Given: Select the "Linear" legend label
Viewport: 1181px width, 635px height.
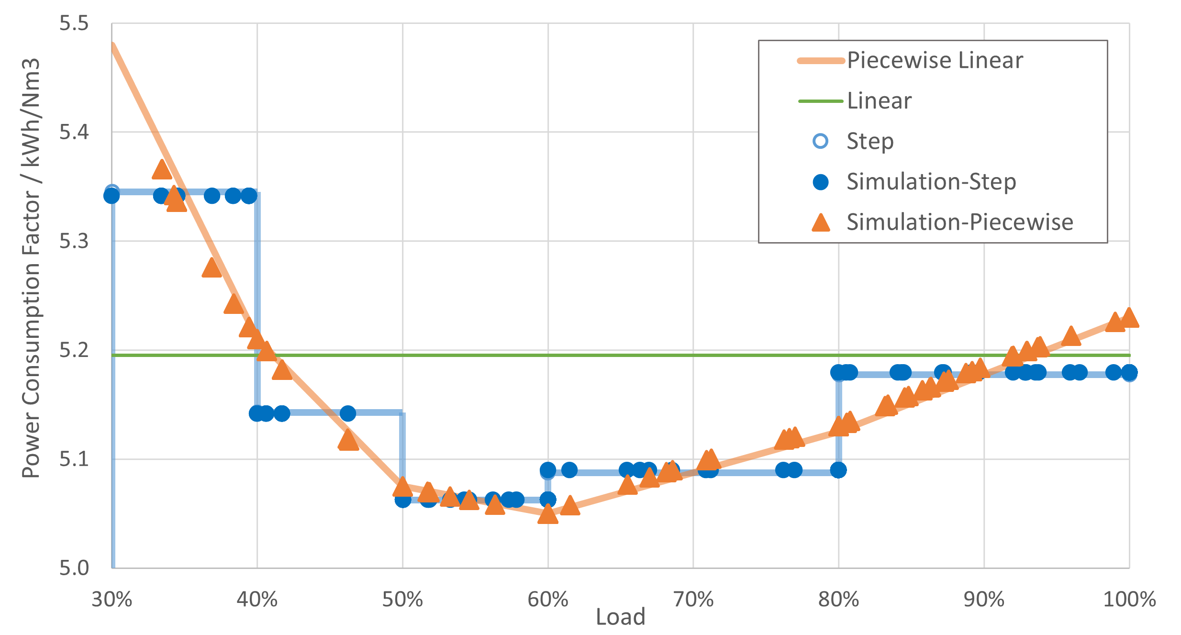Looking at the screenshot, I should coord(880,101).
